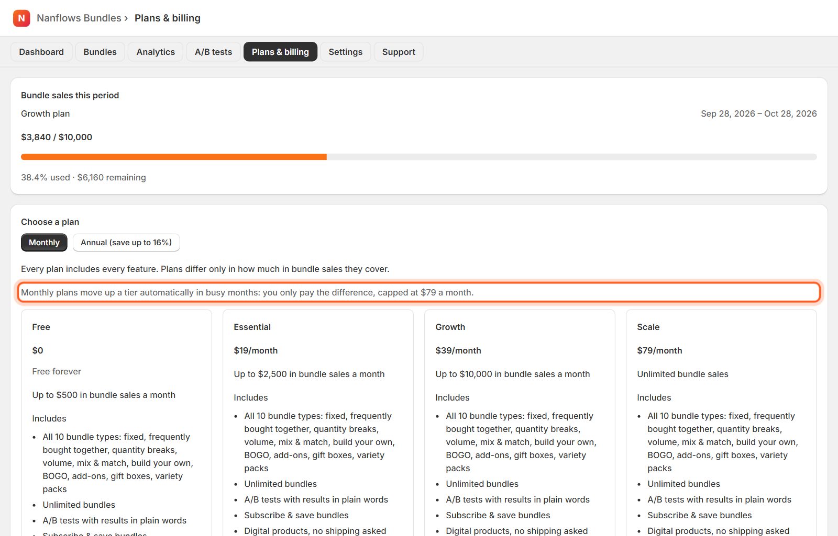
Task: Click the "$3,840 / $10,000" usage figure
Action: (57, 137)
